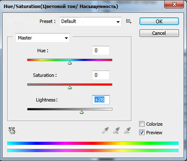Click the Saturation gray-to-red track
Viewport: 187px width, 161px height.
coord(70,85)
